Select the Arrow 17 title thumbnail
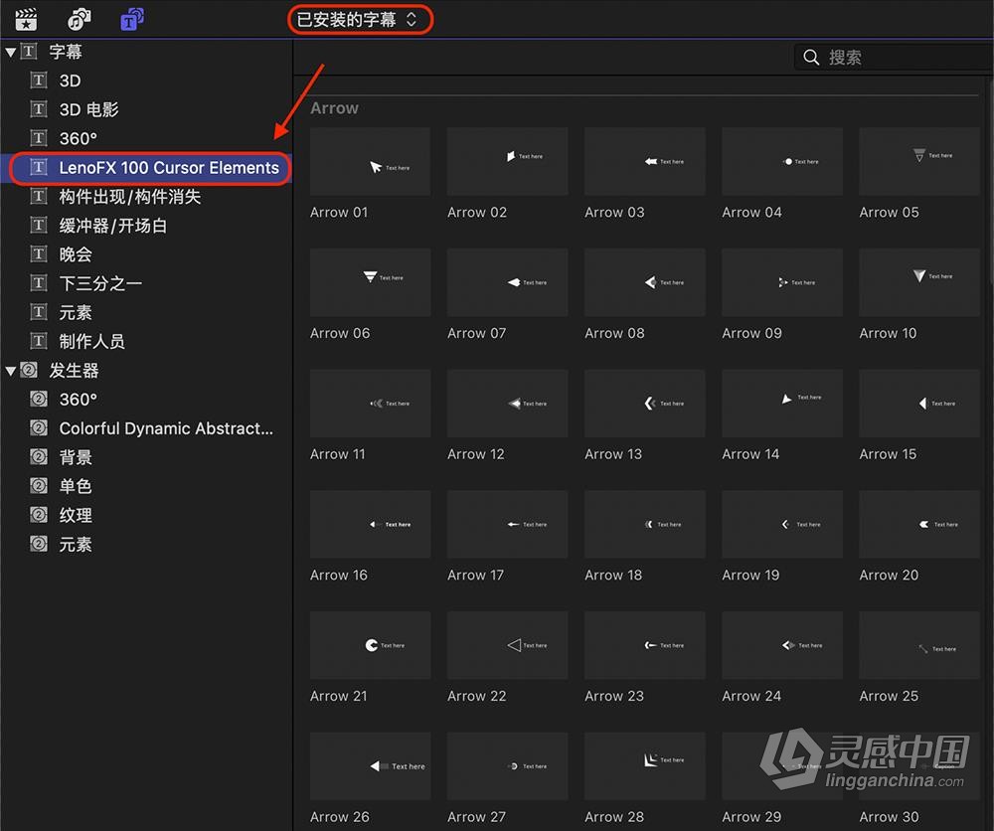Viewport: 994px width, 831px height. (x=507, y=525)
